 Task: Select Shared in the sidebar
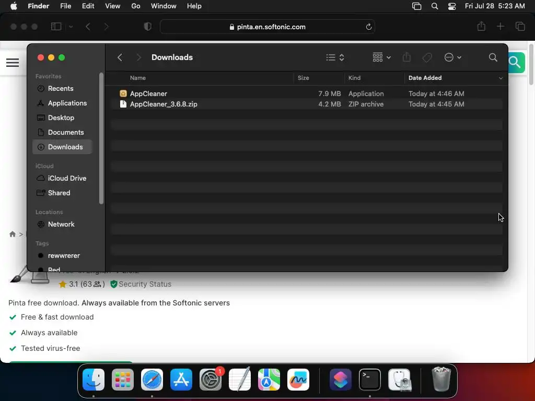tap(62, 193)
